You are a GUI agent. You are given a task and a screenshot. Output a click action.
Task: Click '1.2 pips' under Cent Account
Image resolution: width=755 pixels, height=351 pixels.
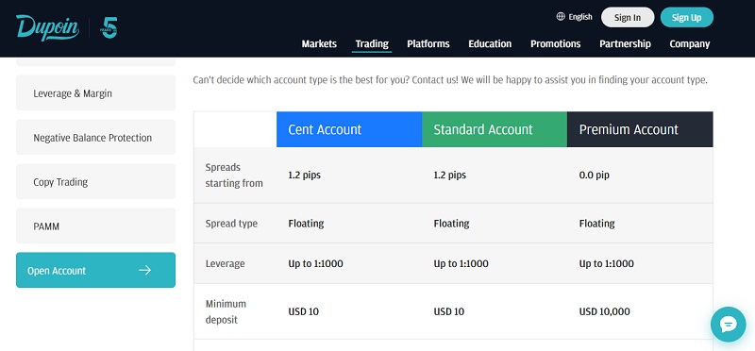pyautogui.click(x=304, y=175)
